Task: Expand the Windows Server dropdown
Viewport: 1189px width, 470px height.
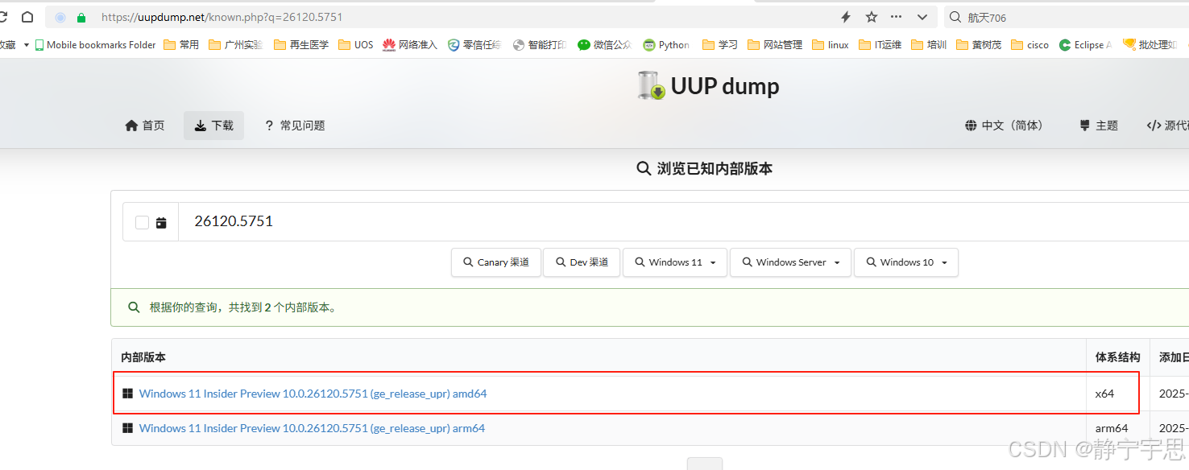Action: [790, 262]
